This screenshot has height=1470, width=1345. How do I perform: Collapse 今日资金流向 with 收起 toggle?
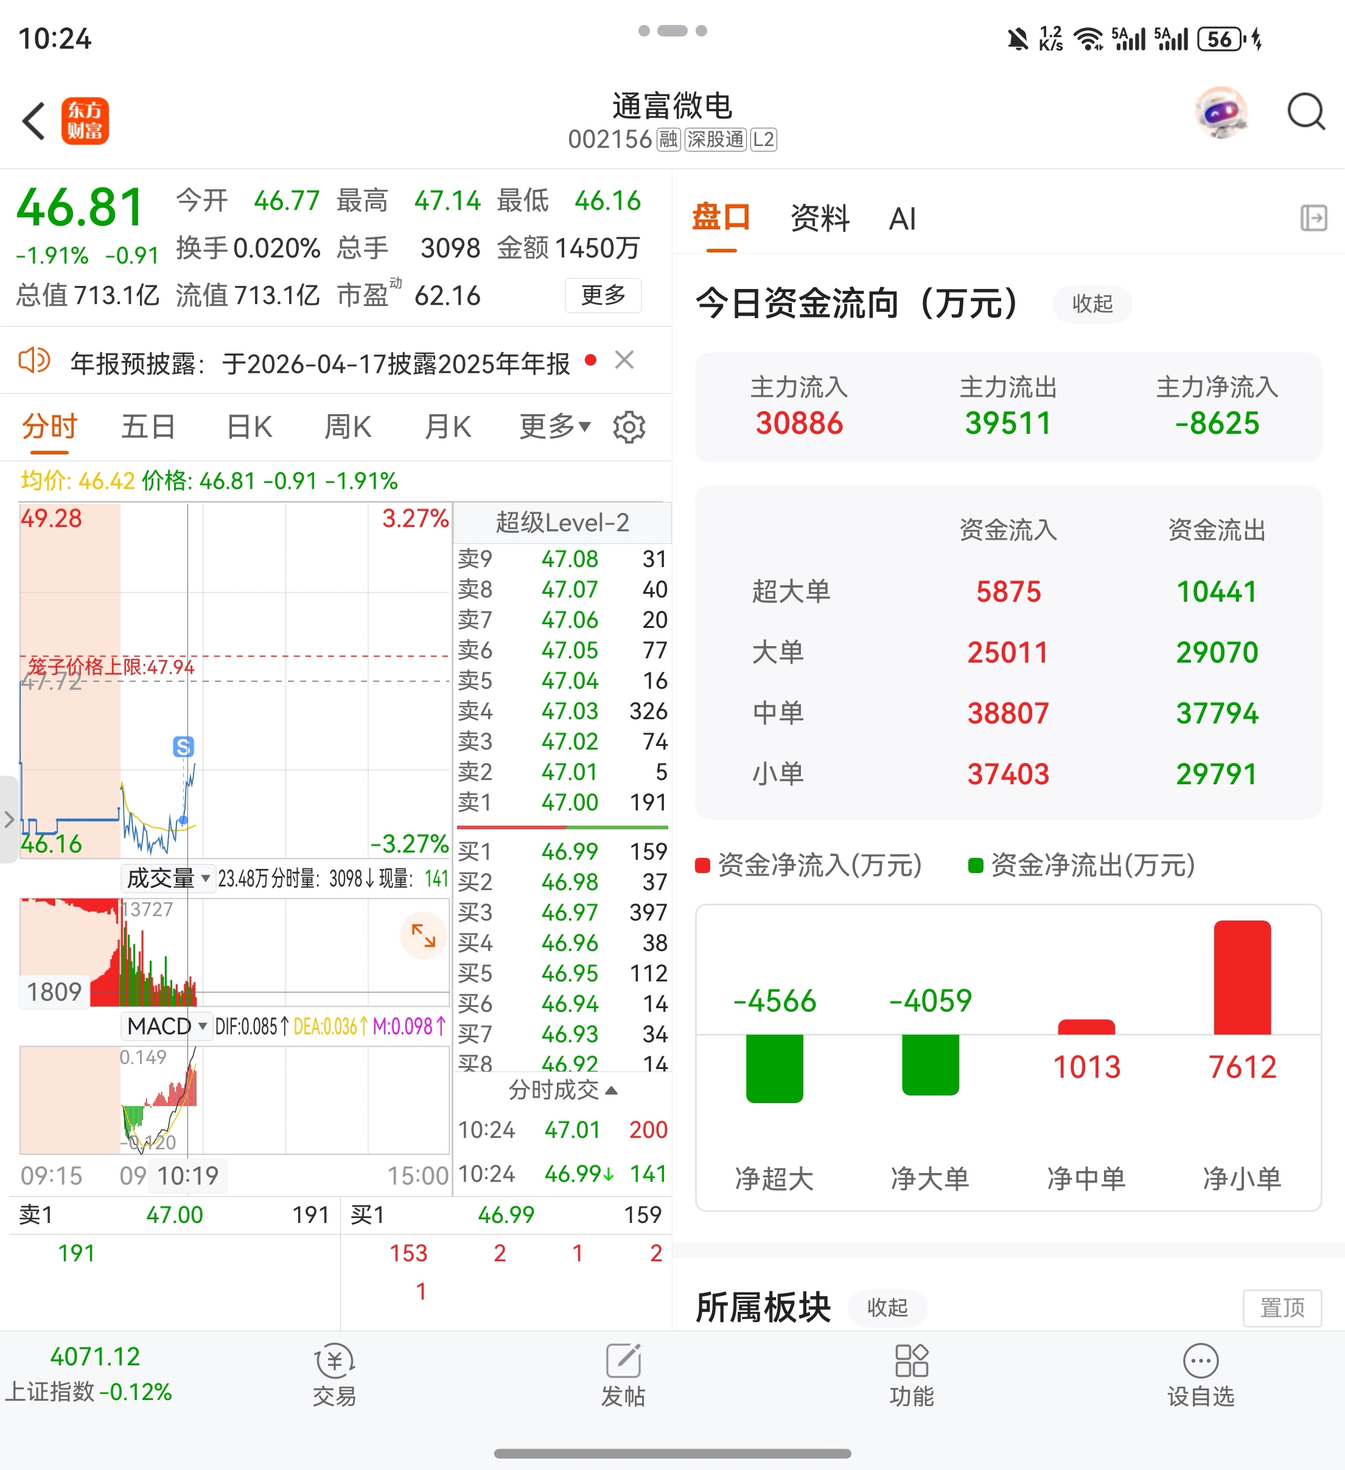[1092, 304]
